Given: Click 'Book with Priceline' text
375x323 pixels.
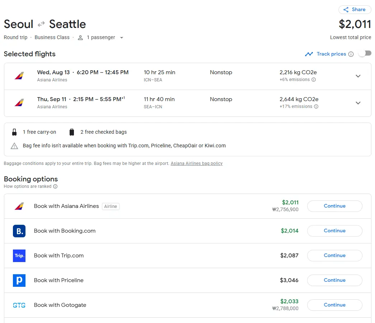Looking at the screenshot, I should pos(58,280).
